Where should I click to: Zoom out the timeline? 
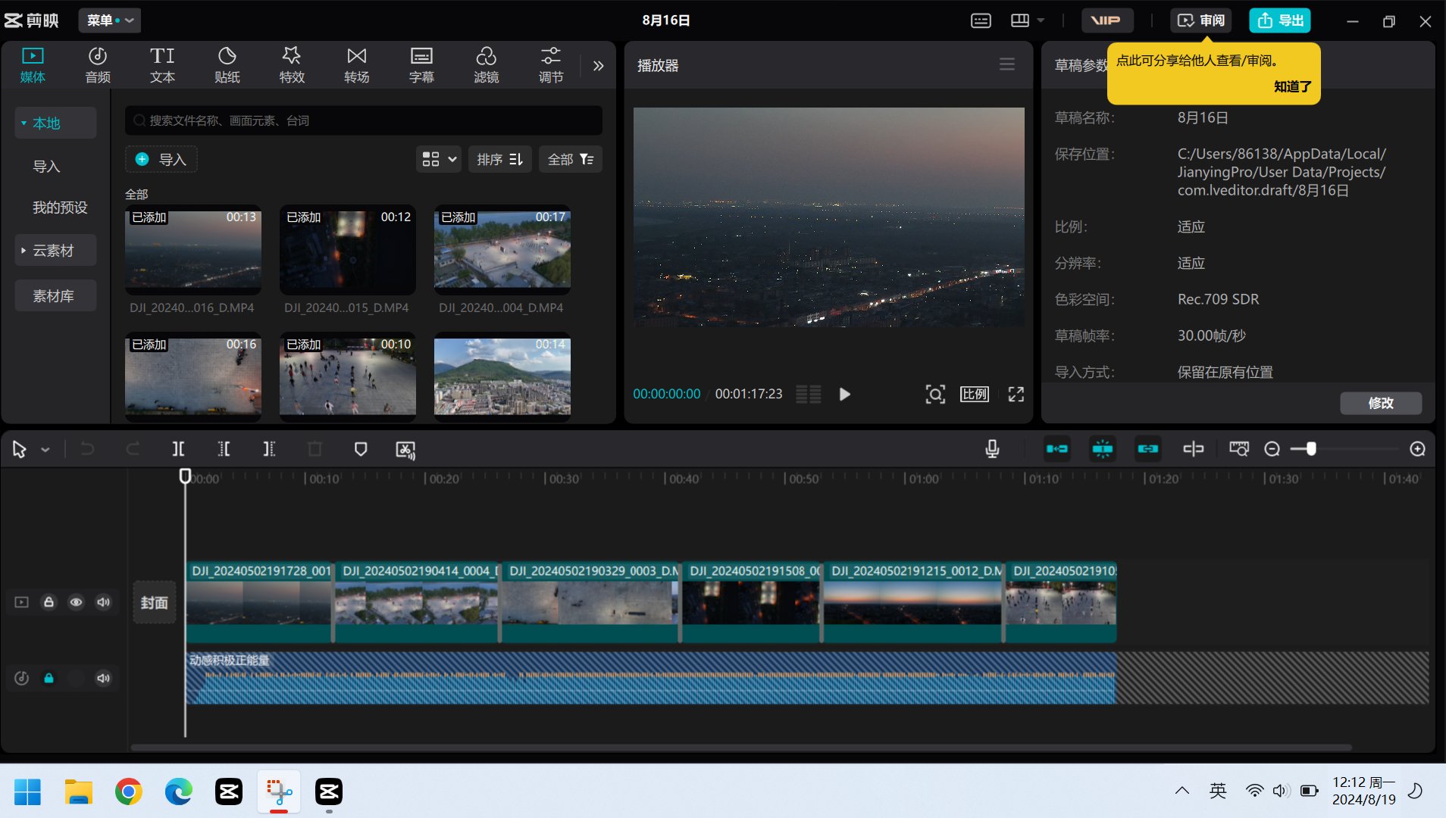pyautogui.click(x=1272, y=449)
